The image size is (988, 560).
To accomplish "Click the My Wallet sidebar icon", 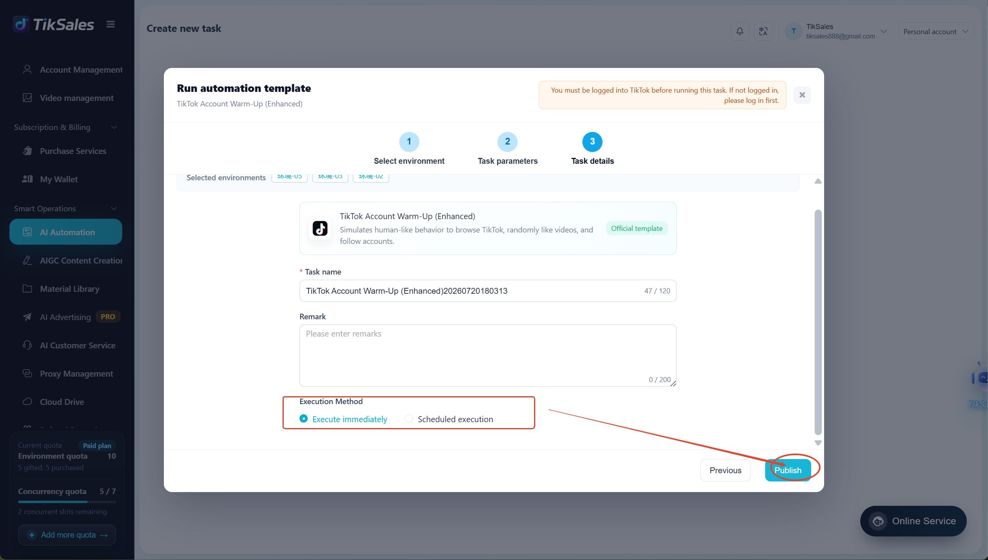I will coord(28,179).
